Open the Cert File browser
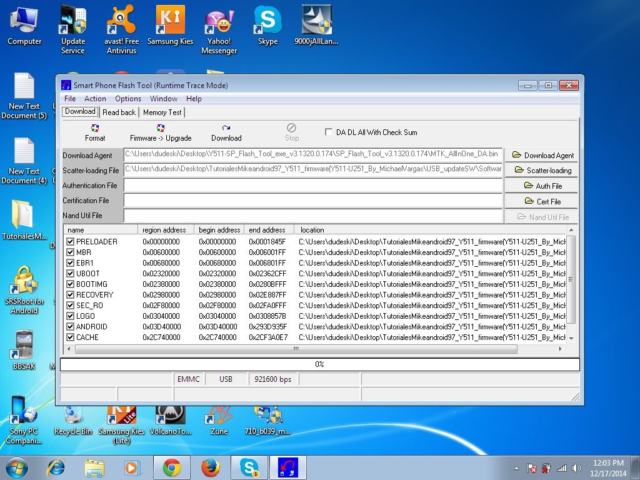This screenshot has width=640, height=480. 541,202
